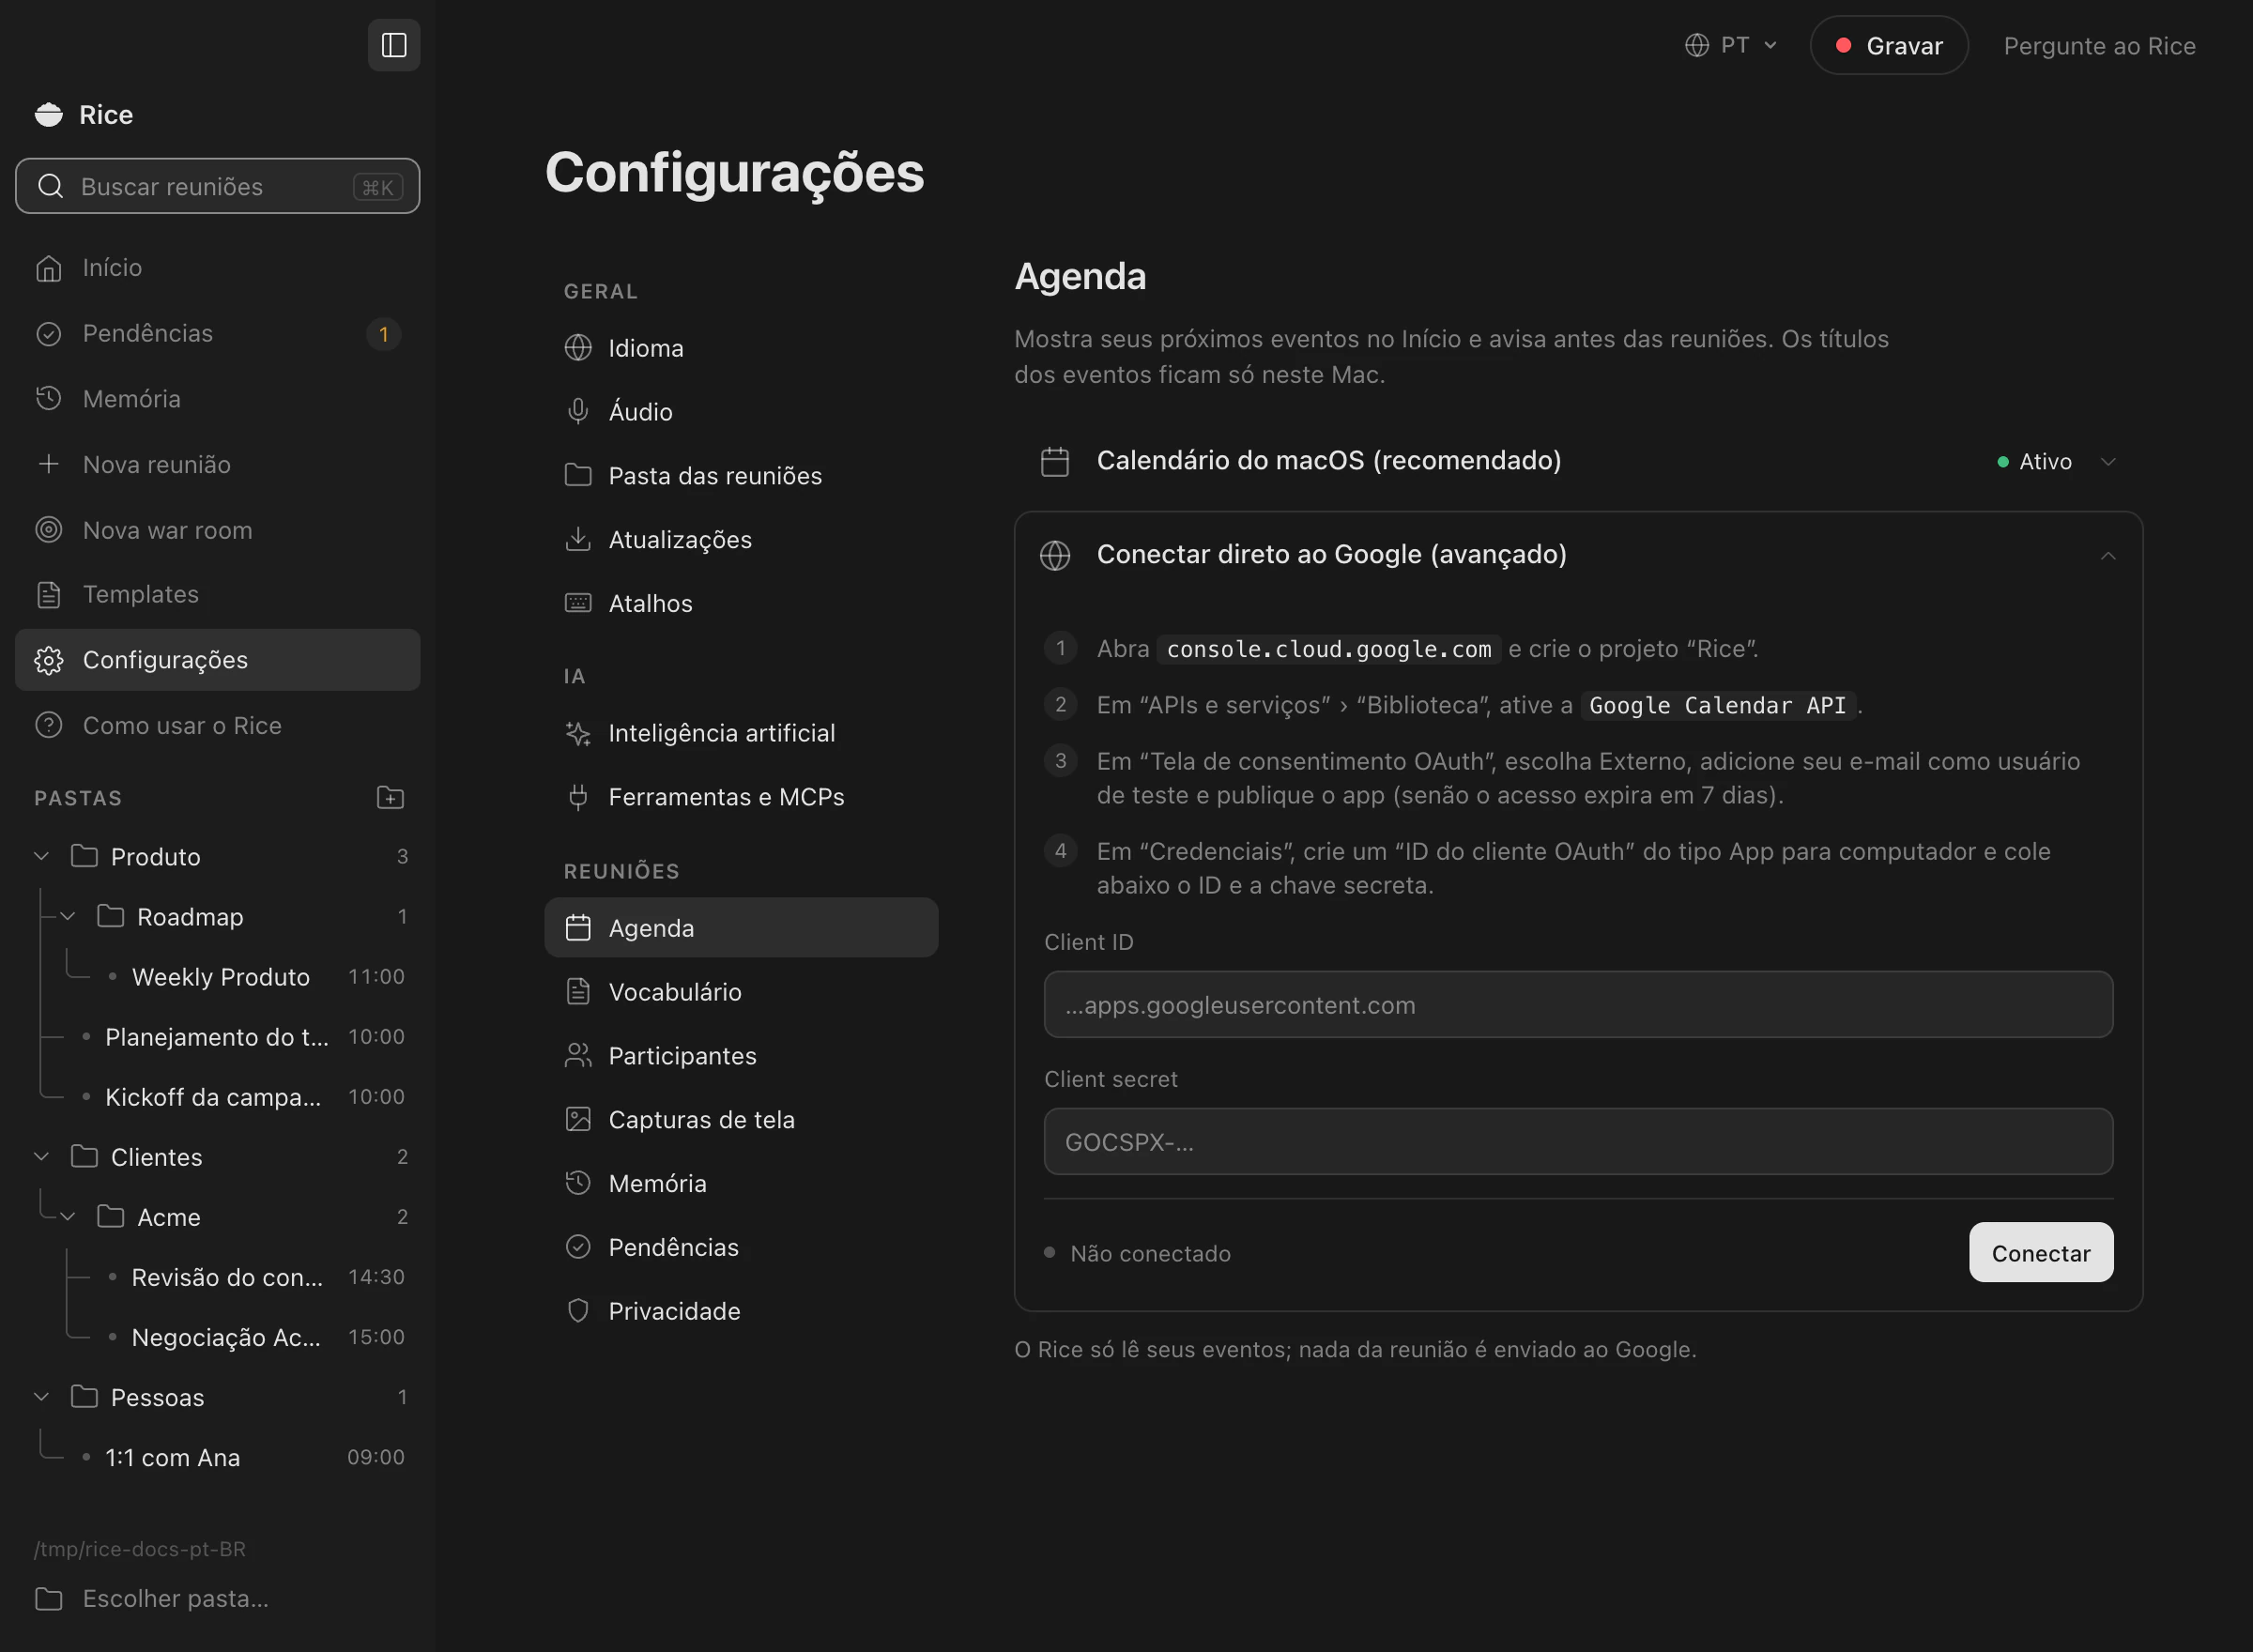The image size is (2253, 1652).
Task: Click the /tmp/rice-docs-pt-BR path text
Action: 140,1548
